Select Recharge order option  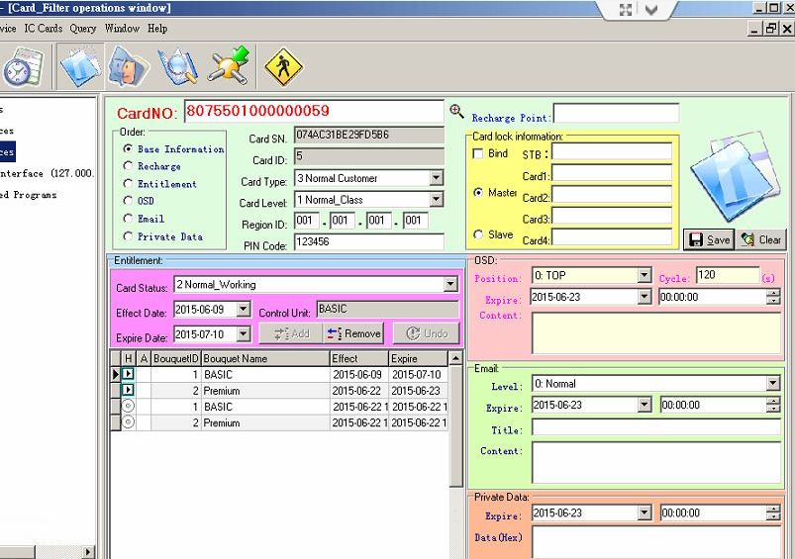pos(152,166)
